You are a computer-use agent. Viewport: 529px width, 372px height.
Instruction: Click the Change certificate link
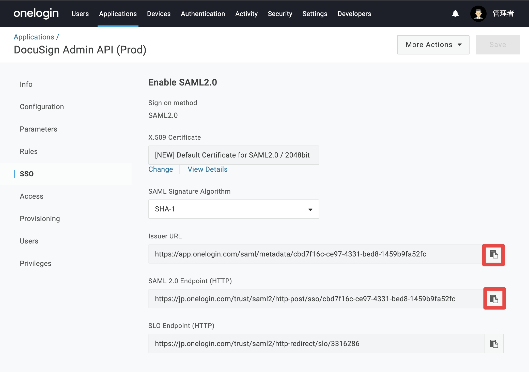161,169
